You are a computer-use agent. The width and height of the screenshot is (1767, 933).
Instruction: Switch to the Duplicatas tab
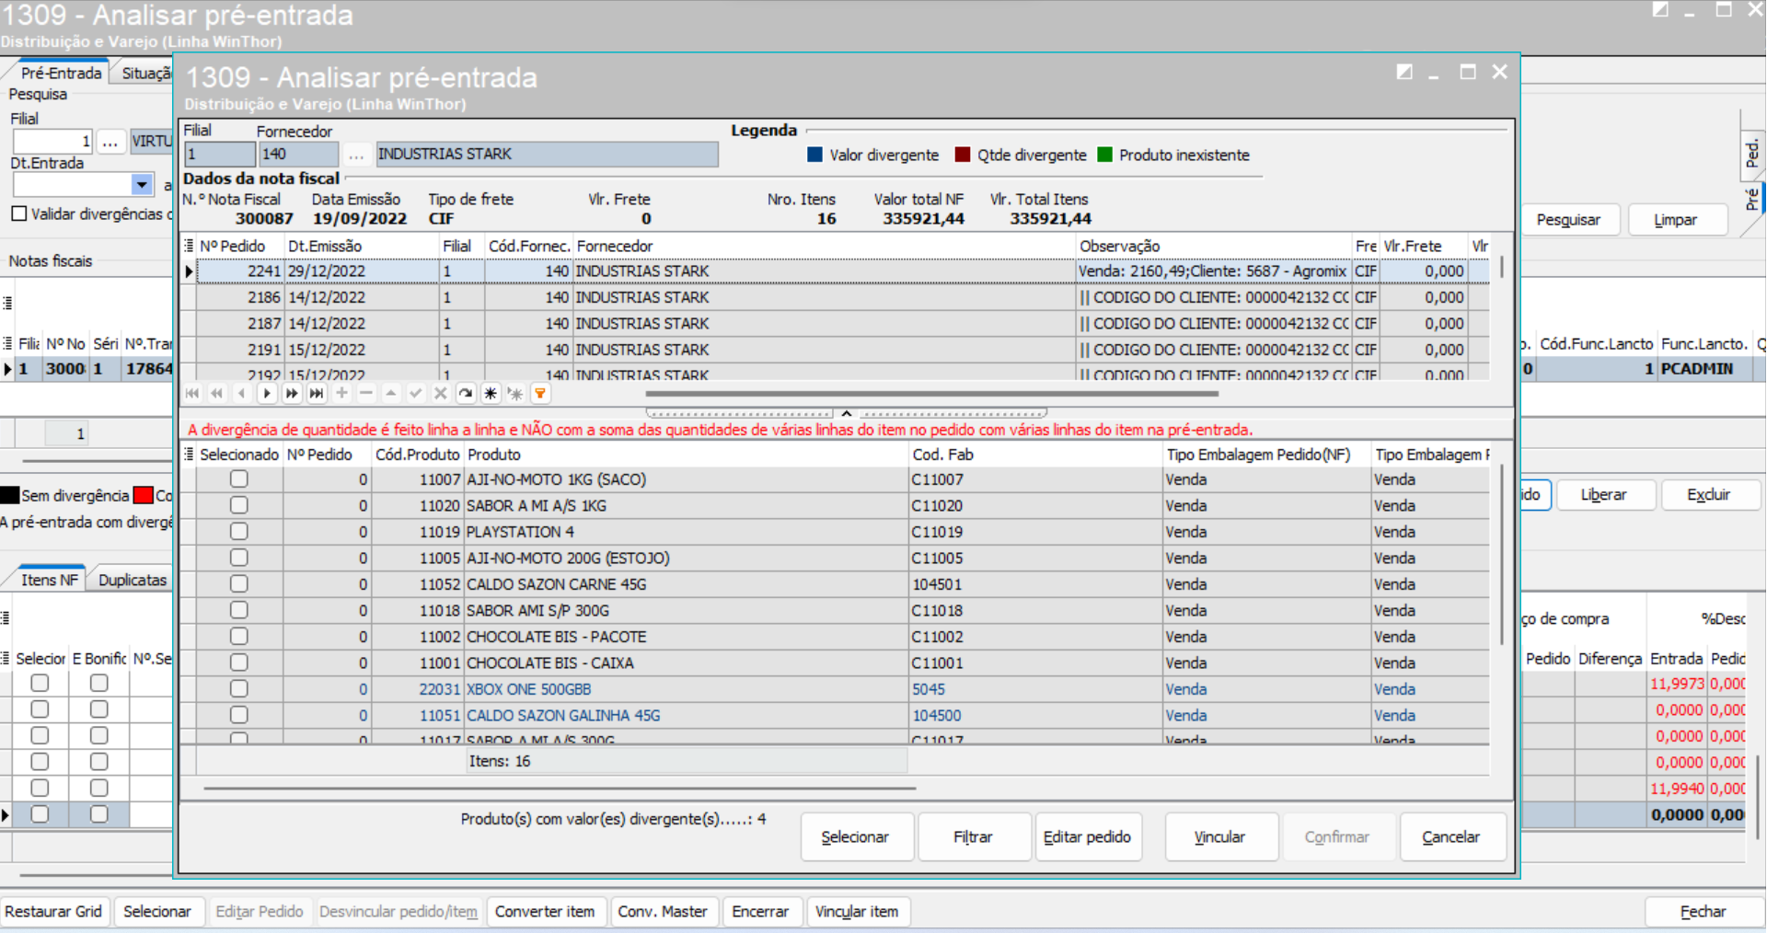click(133, 580)
